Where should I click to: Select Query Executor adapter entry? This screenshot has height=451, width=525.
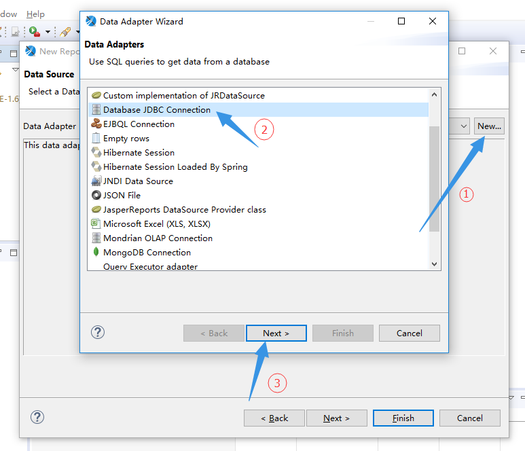click(259, 266)
